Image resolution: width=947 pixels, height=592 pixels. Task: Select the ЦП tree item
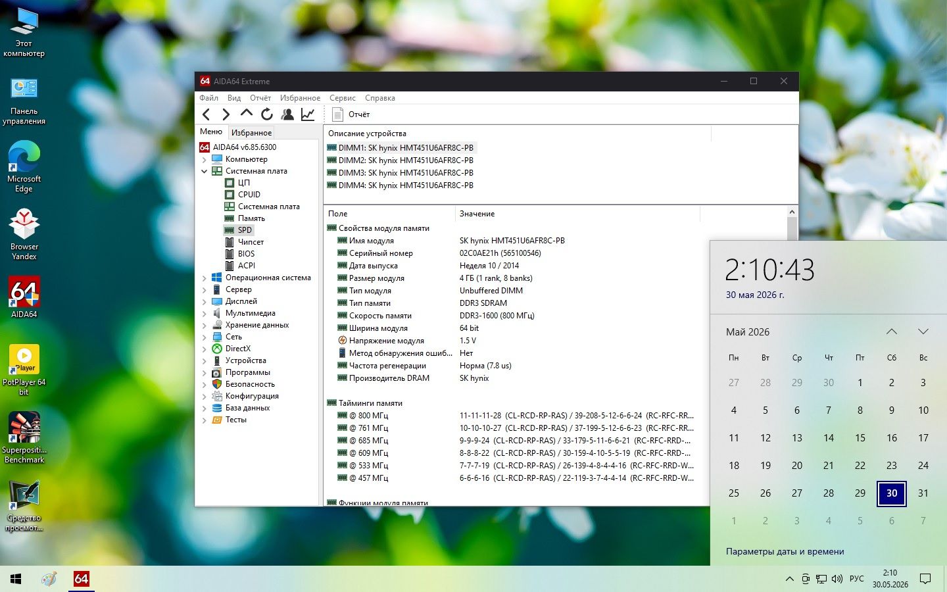click(243, 183)
